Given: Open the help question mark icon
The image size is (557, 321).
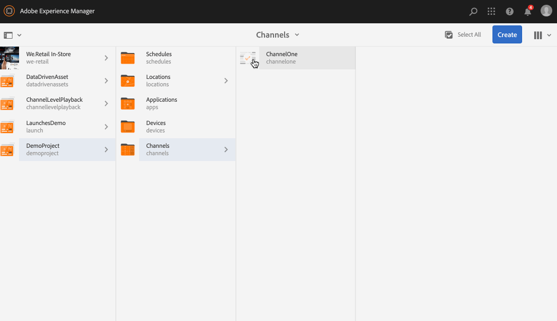Looking at the screenshot, I should tap(509, 11).
